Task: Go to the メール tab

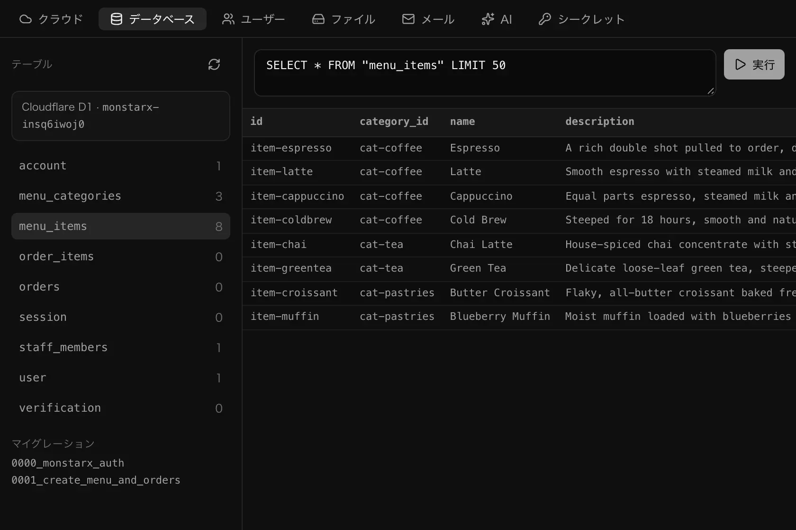Action: click(428, 19)
